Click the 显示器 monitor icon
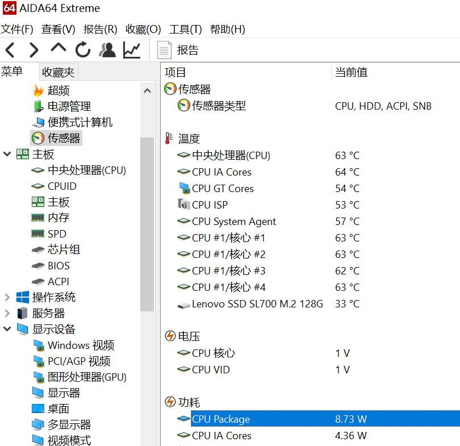 38,393
